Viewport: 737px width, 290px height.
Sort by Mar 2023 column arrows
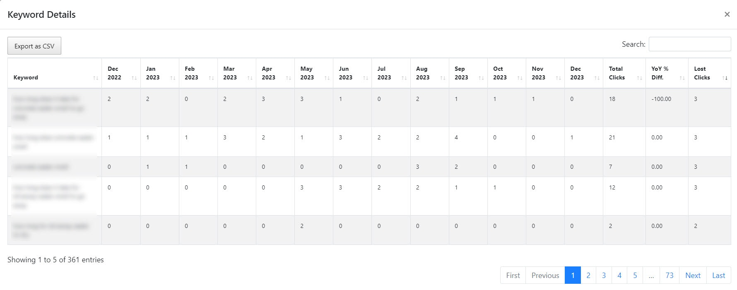click(250, 78)
